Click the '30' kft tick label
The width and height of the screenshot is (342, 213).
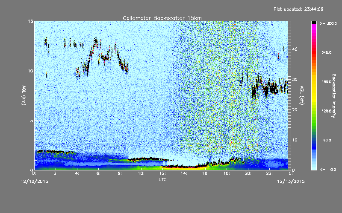[295, 80]
